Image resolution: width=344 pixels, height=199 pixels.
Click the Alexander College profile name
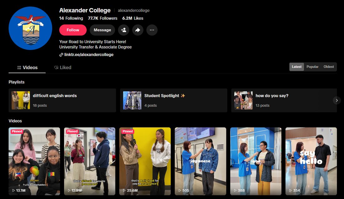point(85,10)
